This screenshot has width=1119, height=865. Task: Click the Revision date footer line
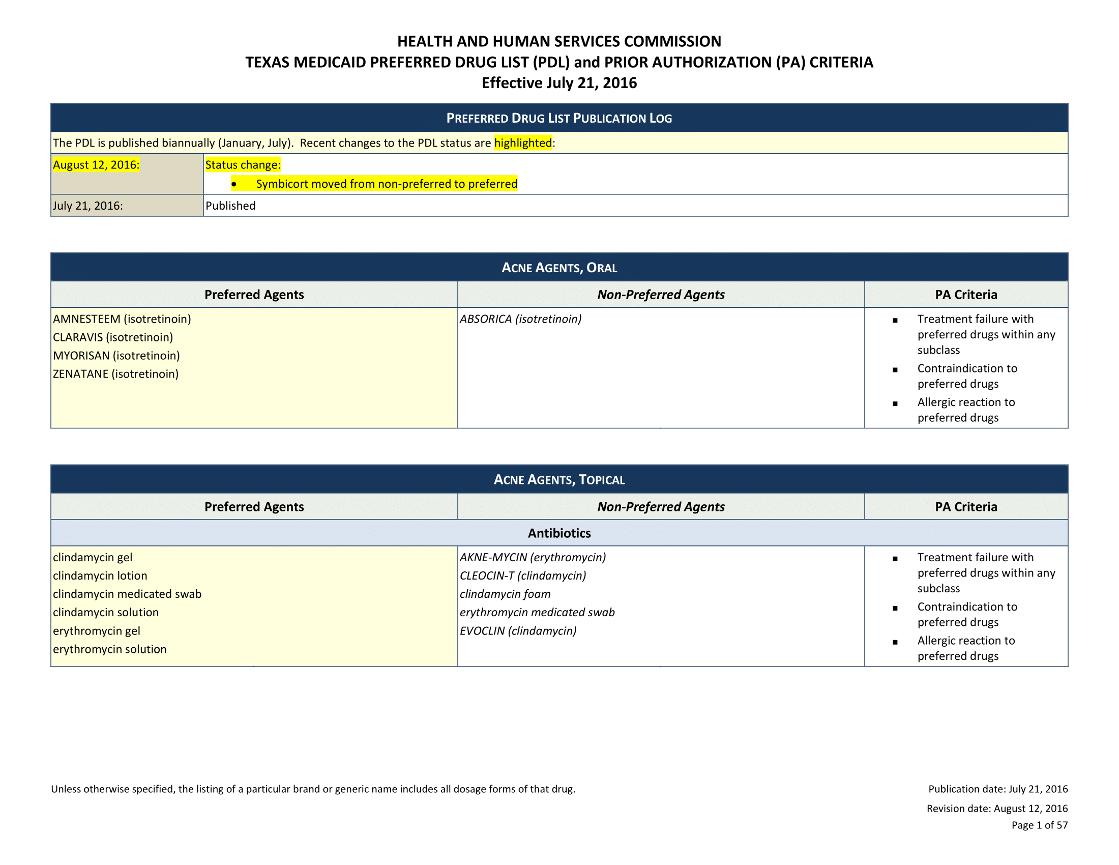coord(996,809)
